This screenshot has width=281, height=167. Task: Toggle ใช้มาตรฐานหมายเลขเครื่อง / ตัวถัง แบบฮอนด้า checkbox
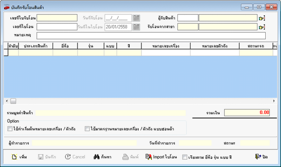coord(87,129)
